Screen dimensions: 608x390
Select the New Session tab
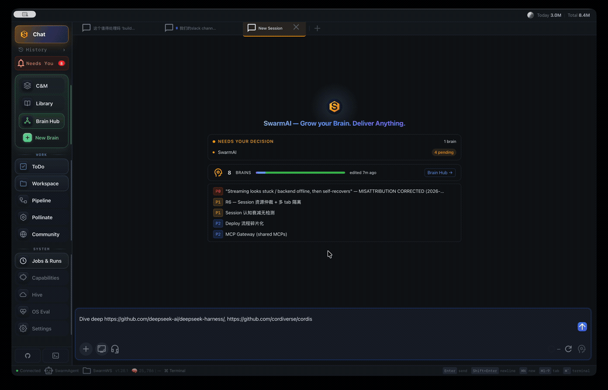coord(270,28)
